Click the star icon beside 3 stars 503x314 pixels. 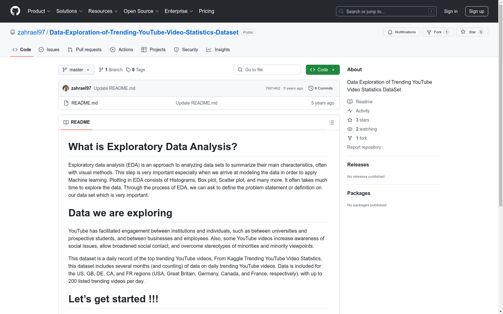tap(350, 120)
